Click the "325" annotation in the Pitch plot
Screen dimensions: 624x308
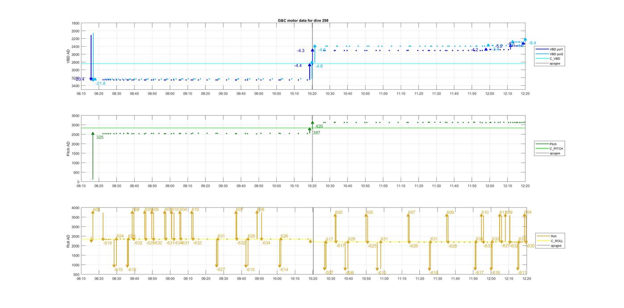(x=100, y=137)
